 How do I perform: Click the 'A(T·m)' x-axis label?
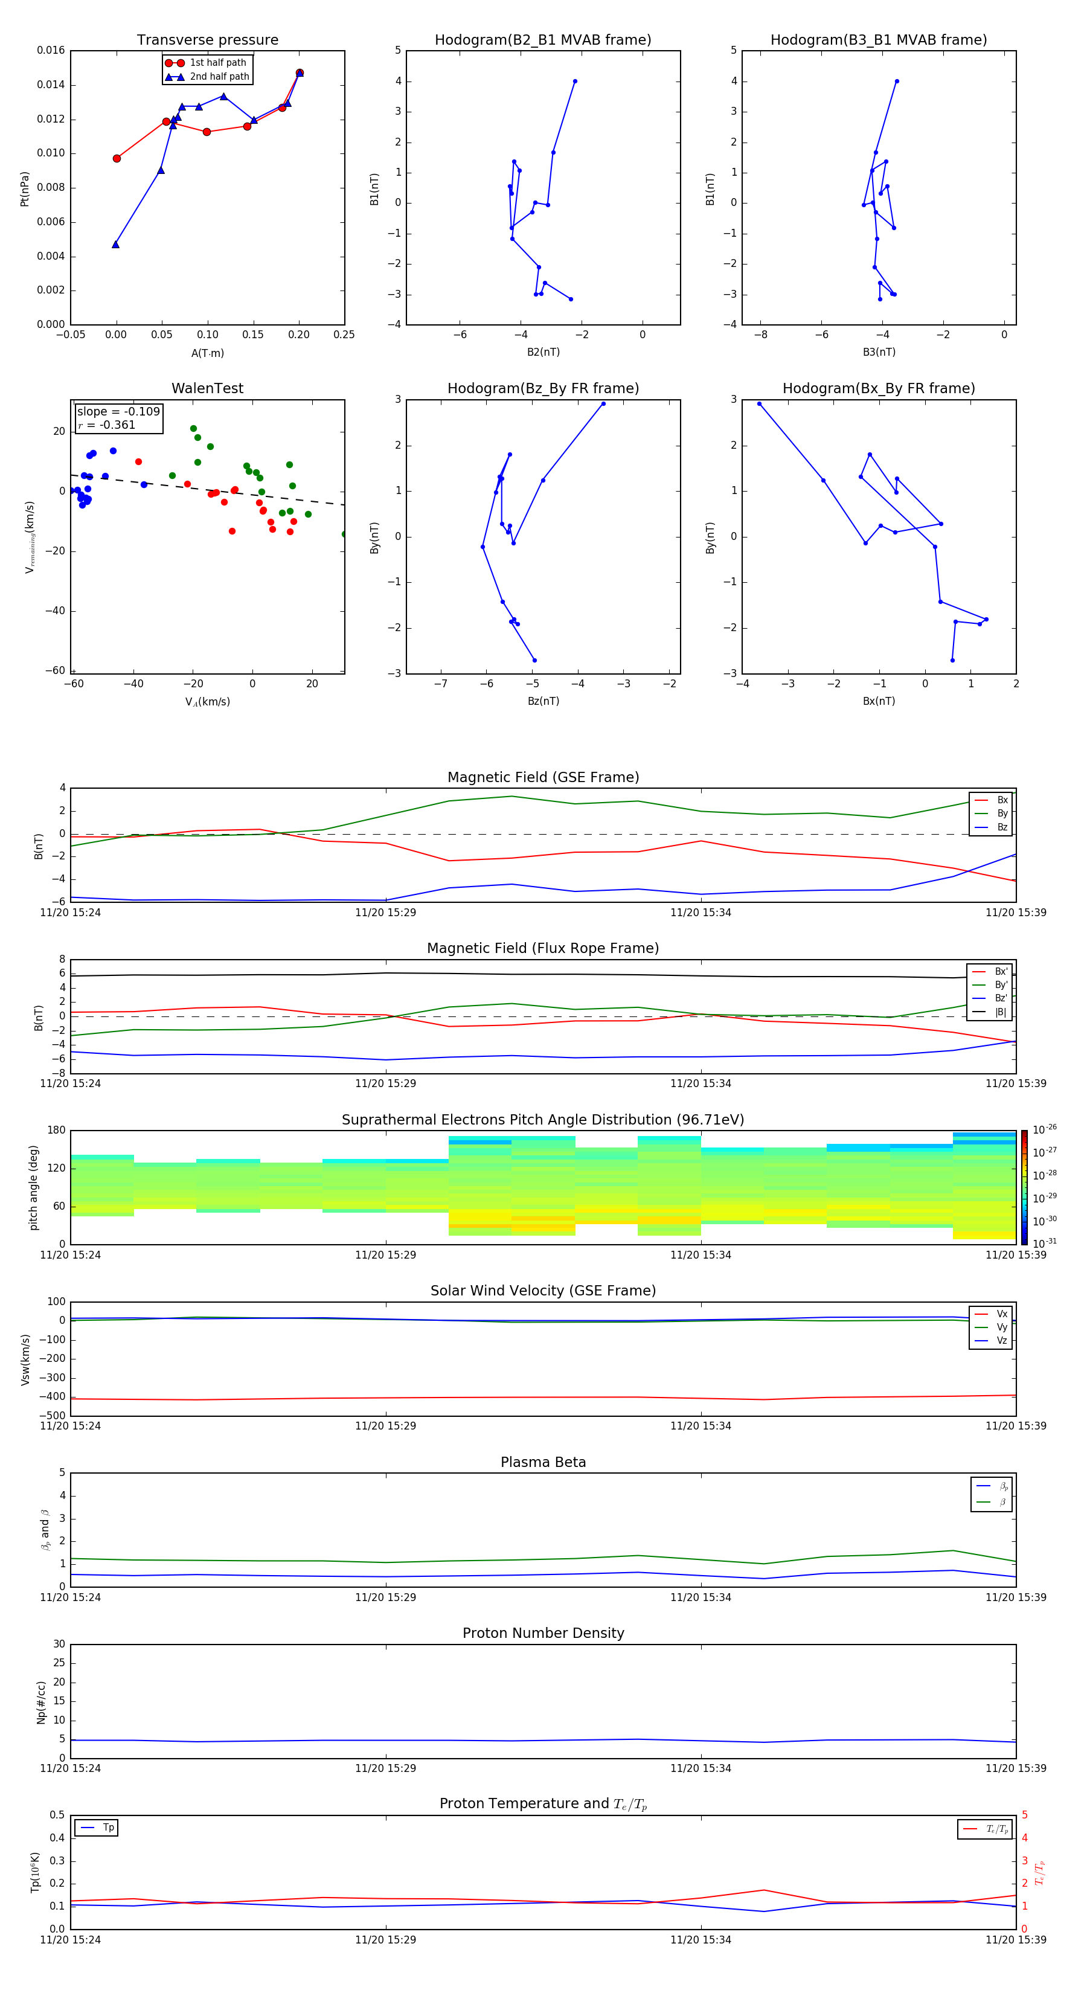207,353
